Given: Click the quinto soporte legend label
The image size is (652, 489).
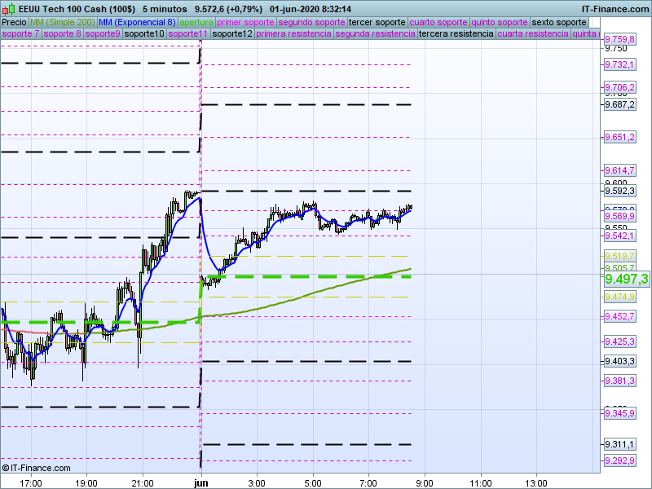Looking at the screenshot, I should (500, 23).
